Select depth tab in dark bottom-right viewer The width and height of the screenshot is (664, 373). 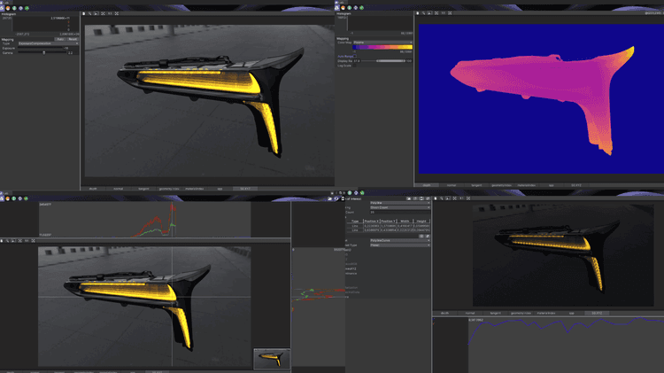point(444,314)
